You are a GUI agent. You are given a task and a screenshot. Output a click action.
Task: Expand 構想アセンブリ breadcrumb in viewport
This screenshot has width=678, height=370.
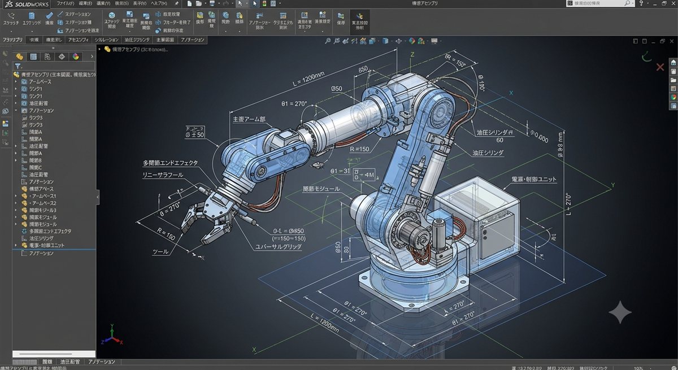coord(100,49)
